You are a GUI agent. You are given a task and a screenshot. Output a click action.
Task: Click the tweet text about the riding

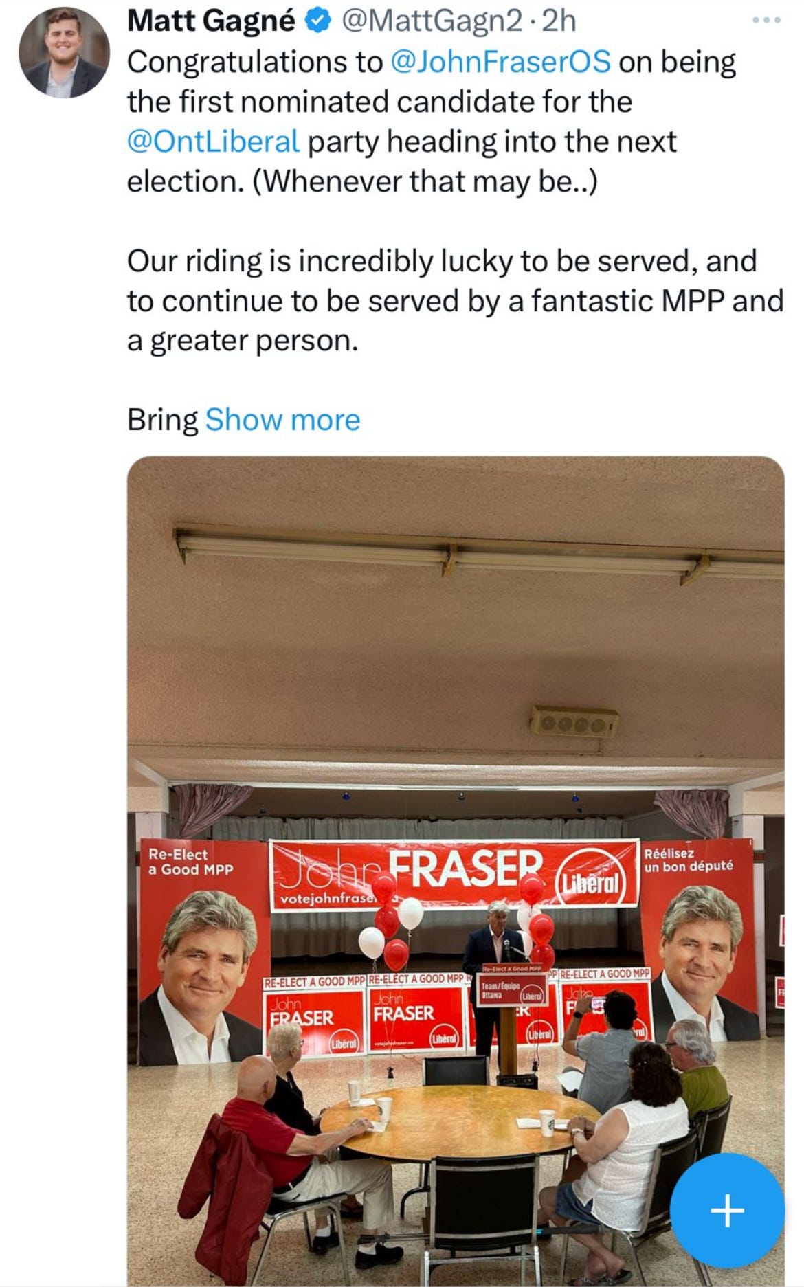pyautogui.click(x=455, y=301)
